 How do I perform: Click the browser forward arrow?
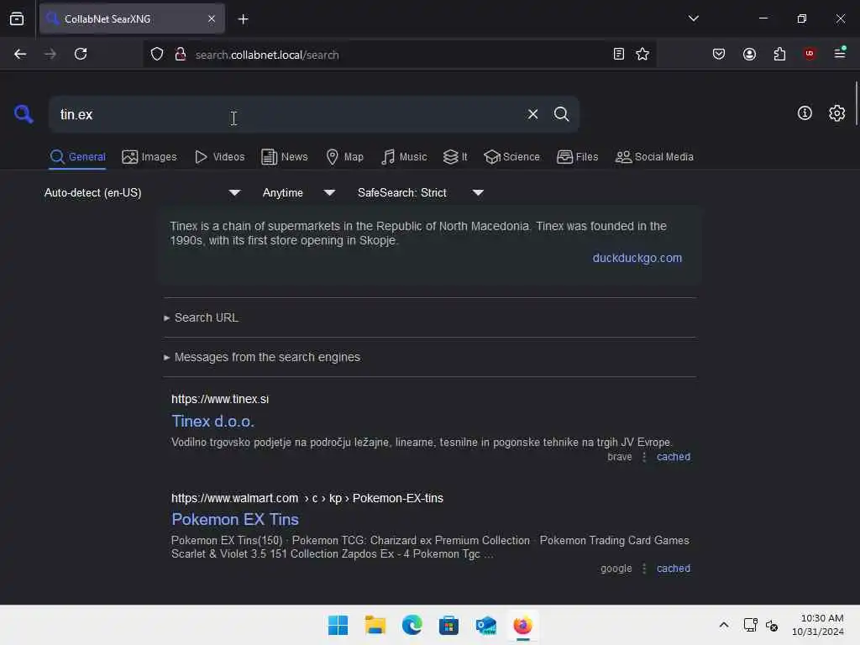[50, 54]
